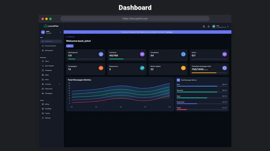
Task: Navigate to Sequences
Action: pyautogui.click(x=49, y=89)
